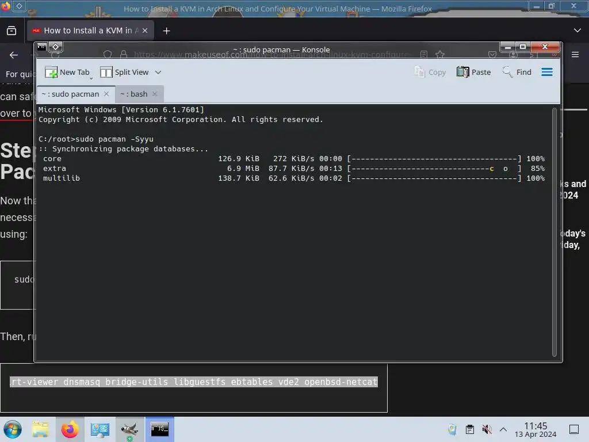This screenshot has height=442, width=589.
Task: Open the Windows-style Start menu
Action: coord(13,429)
